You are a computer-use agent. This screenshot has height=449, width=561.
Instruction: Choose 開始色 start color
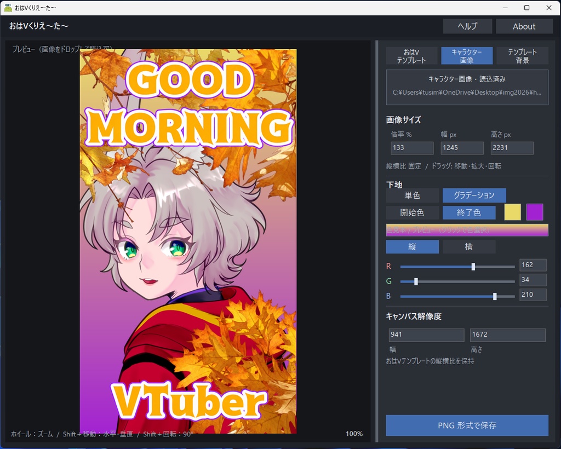pos(412,212)
